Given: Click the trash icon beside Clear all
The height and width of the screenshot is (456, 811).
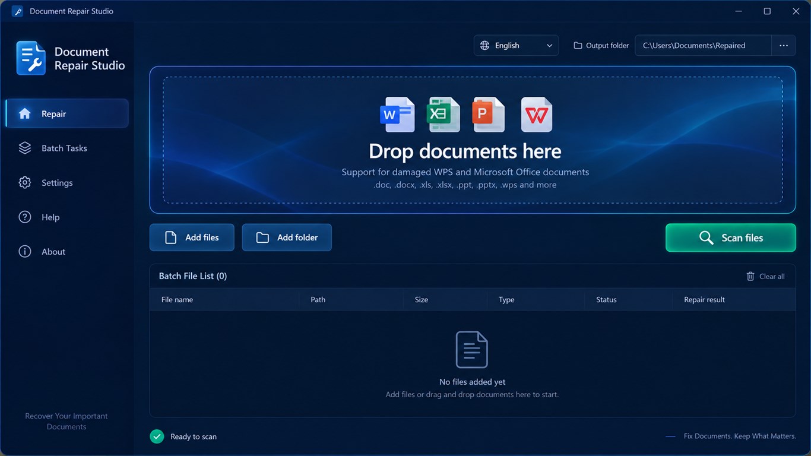Looking at the screenshot, I should coord(750,276).
